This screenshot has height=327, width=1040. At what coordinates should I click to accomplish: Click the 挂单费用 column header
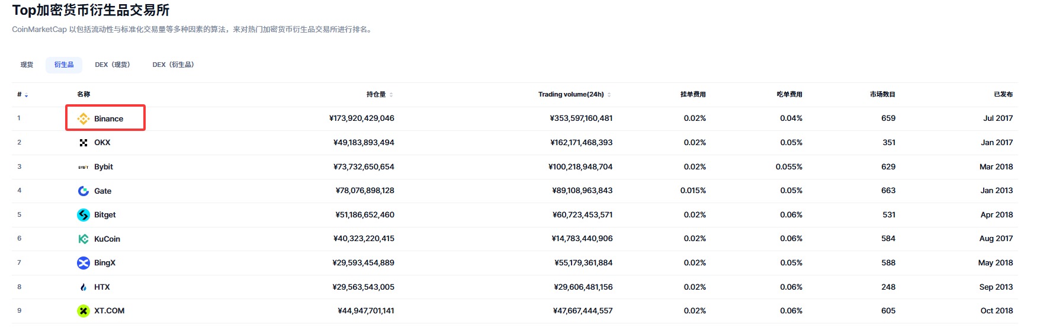(x=693, y=94)
